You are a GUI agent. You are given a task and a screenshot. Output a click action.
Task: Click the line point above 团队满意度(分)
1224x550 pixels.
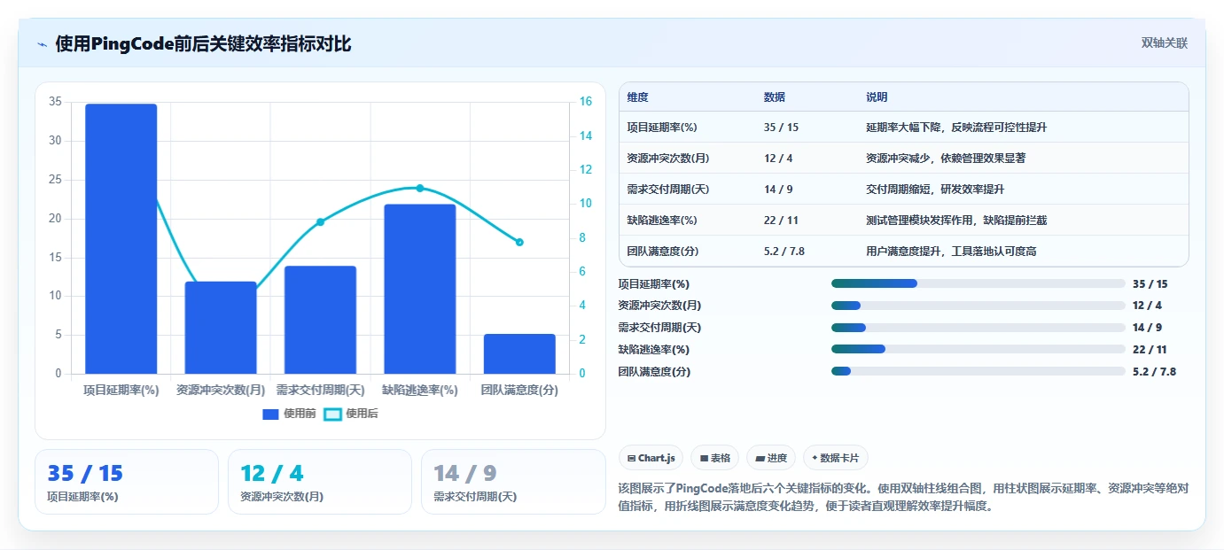click(519, 242)
